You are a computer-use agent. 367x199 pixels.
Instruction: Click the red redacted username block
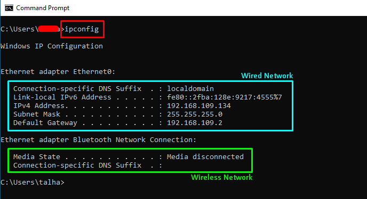point(49,29)
